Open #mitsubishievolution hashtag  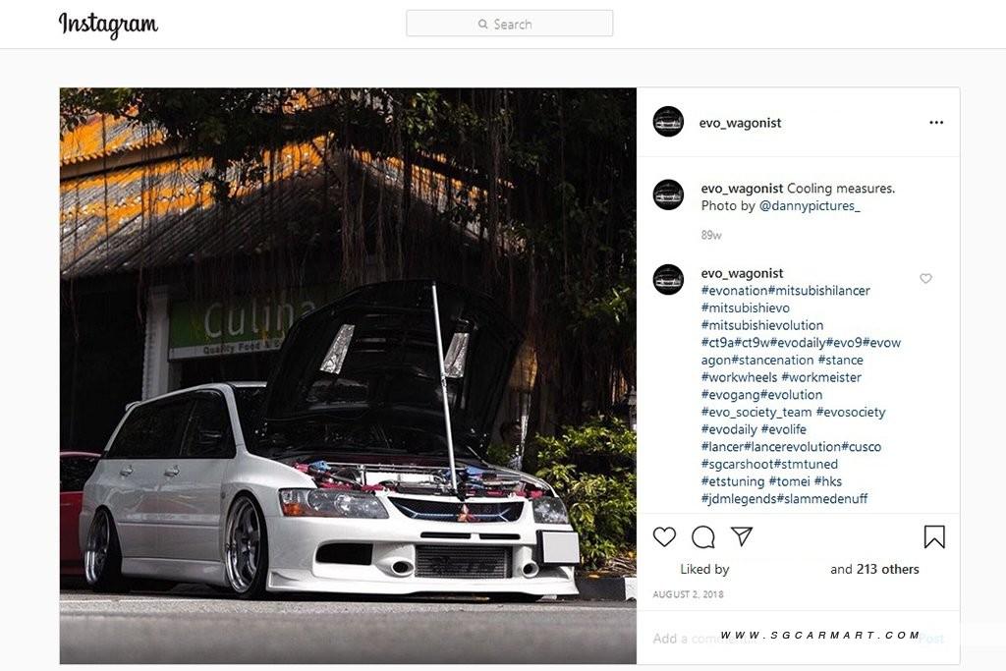762,325
